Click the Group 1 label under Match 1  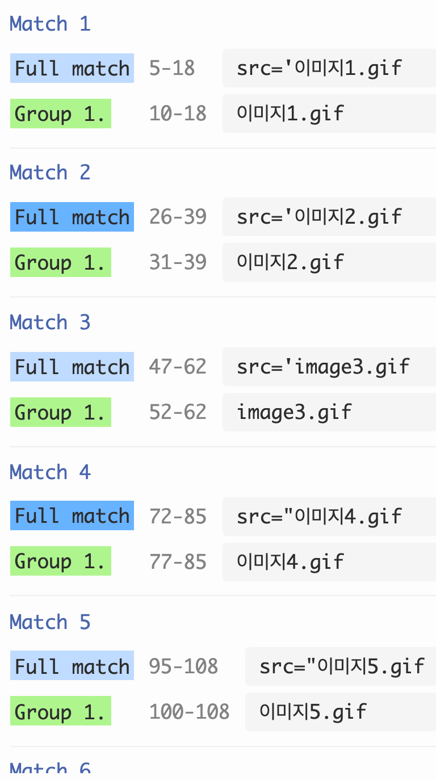click(60, 114)
